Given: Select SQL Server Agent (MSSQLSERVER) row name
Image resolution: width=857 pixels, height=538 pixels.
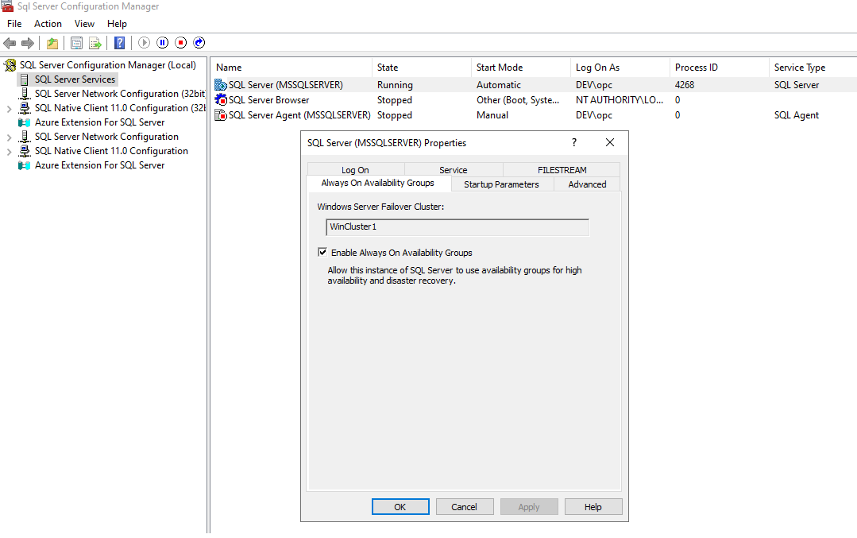Looking at the screenshot, I should click(299, 115).
